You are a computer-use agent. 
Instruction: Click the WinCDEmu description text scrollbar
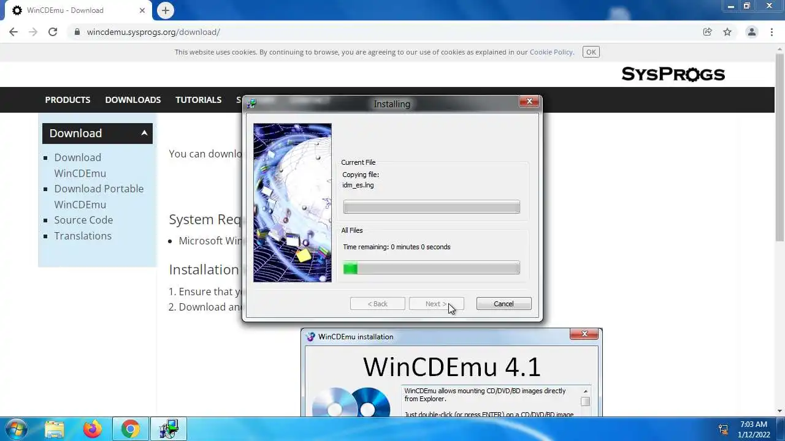pyautogui.click(x=585, y=401)
